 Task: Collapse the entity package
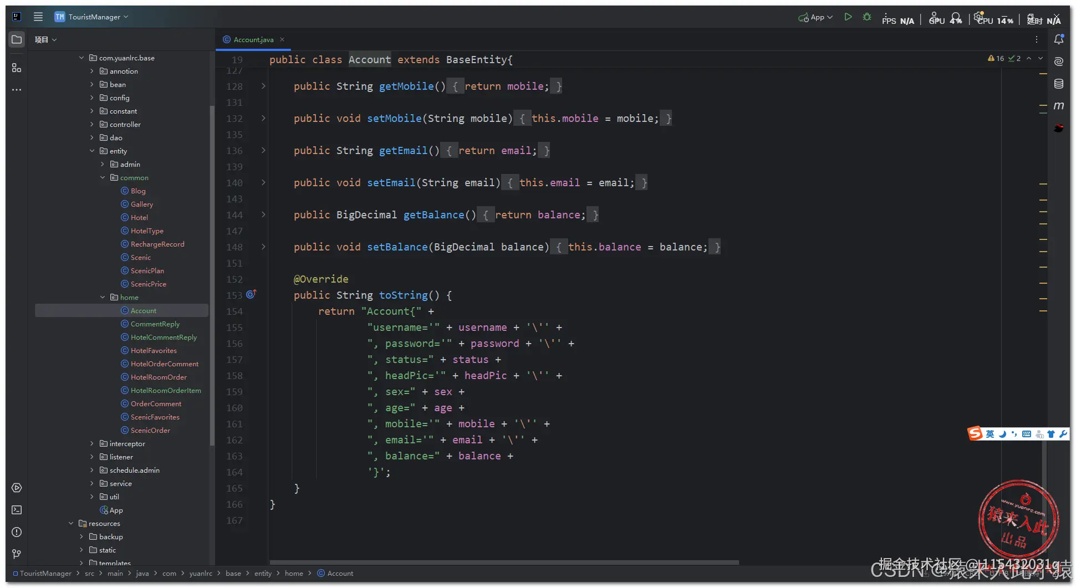tap(92, 151)
